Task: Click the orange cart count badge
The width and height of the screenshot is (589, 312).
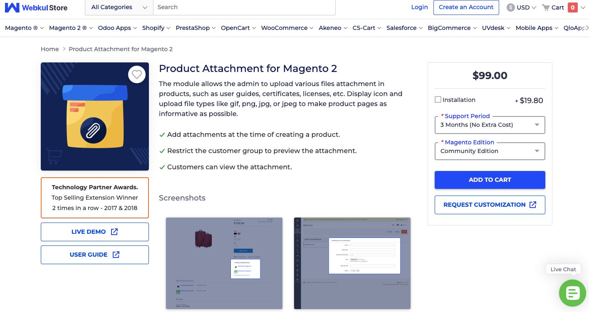Action: tap(572, 7)
